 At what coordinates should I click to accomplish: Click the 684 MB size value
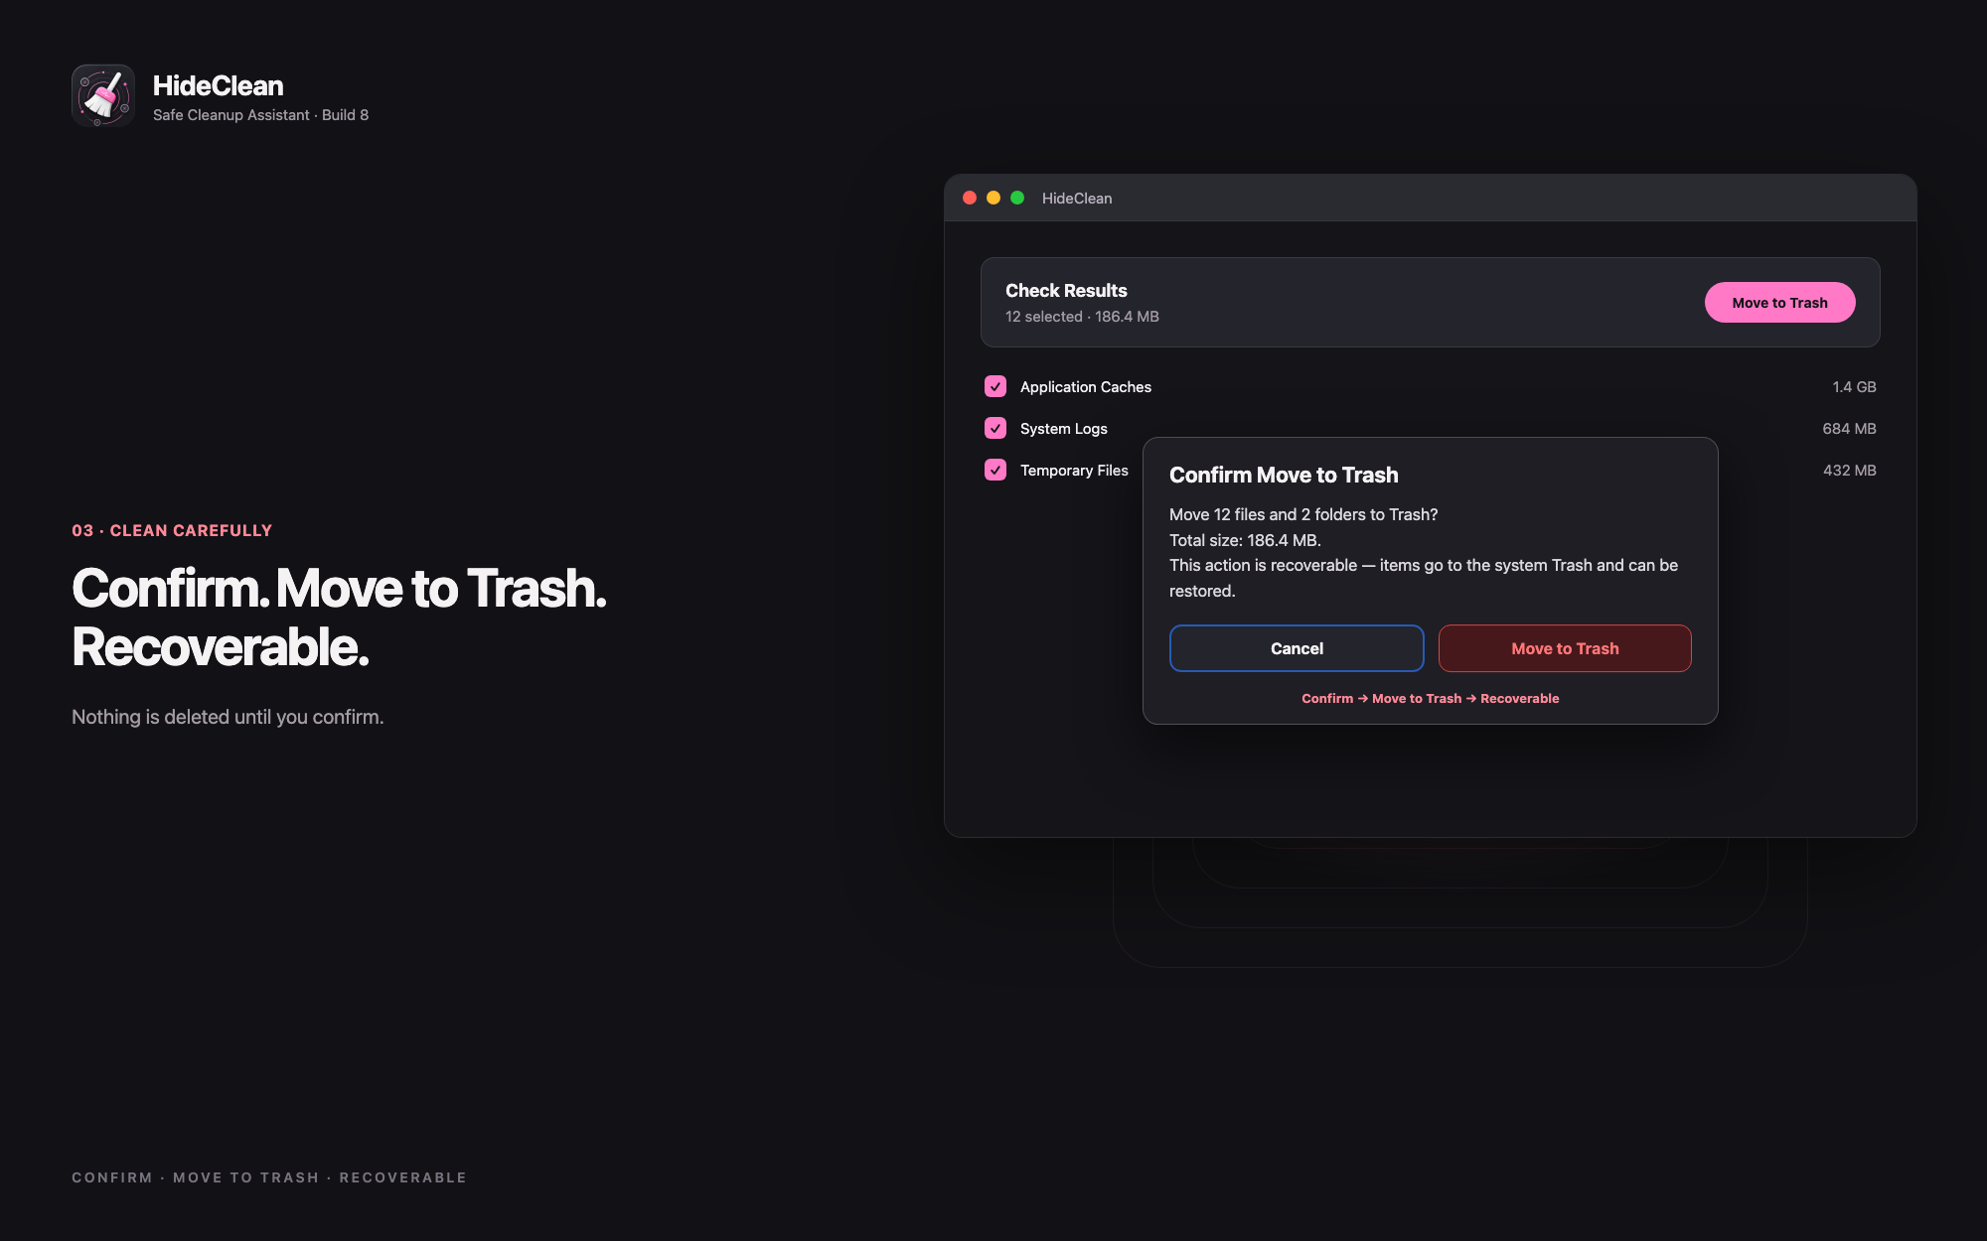tap(1849, 429)
